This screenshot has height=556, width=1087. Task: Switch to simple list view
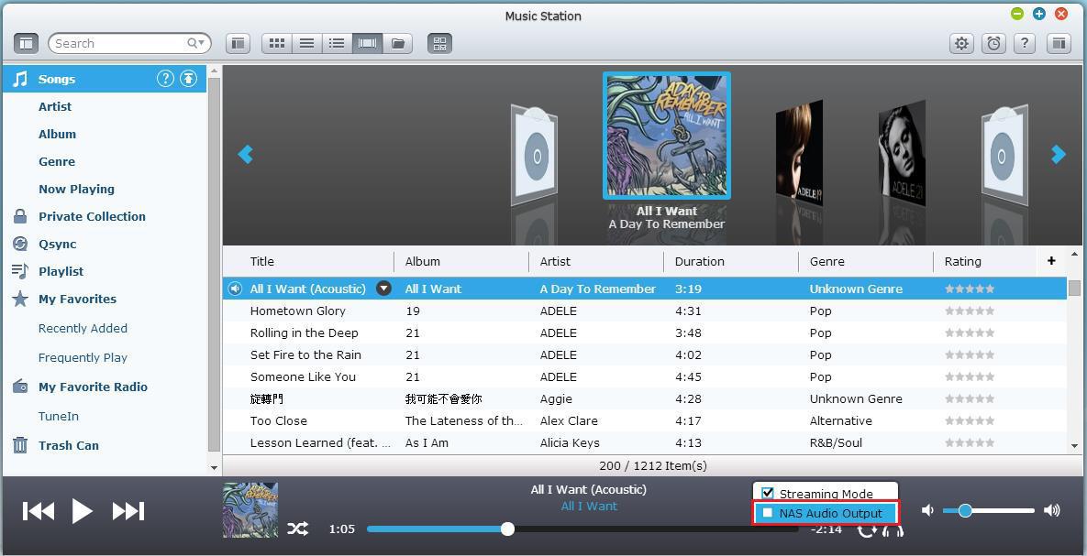click(x=306, y=43)
